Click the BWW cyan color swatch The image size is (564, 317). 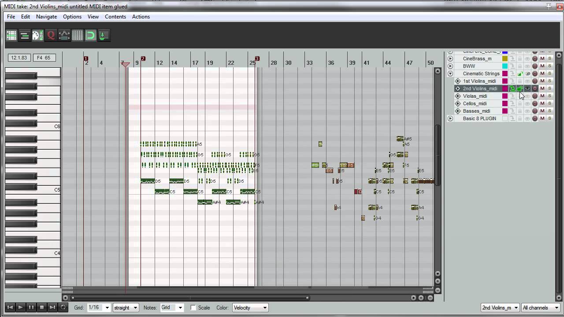[505, 66]
